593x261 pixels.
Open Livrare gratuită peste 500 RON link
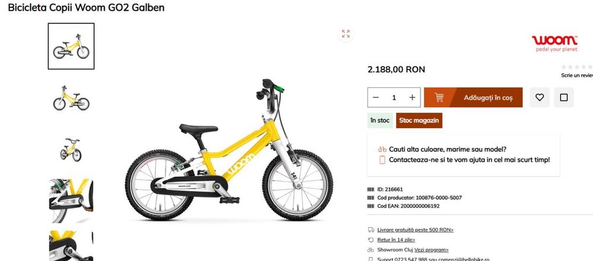point(415,230)
